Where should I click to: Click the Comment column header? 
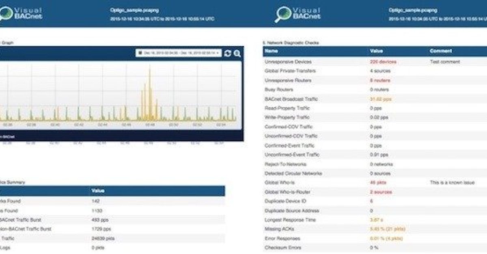point(440,51)
